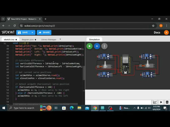Select the Simulation tab
170x127 pixels.
click(x=94, y=40)
